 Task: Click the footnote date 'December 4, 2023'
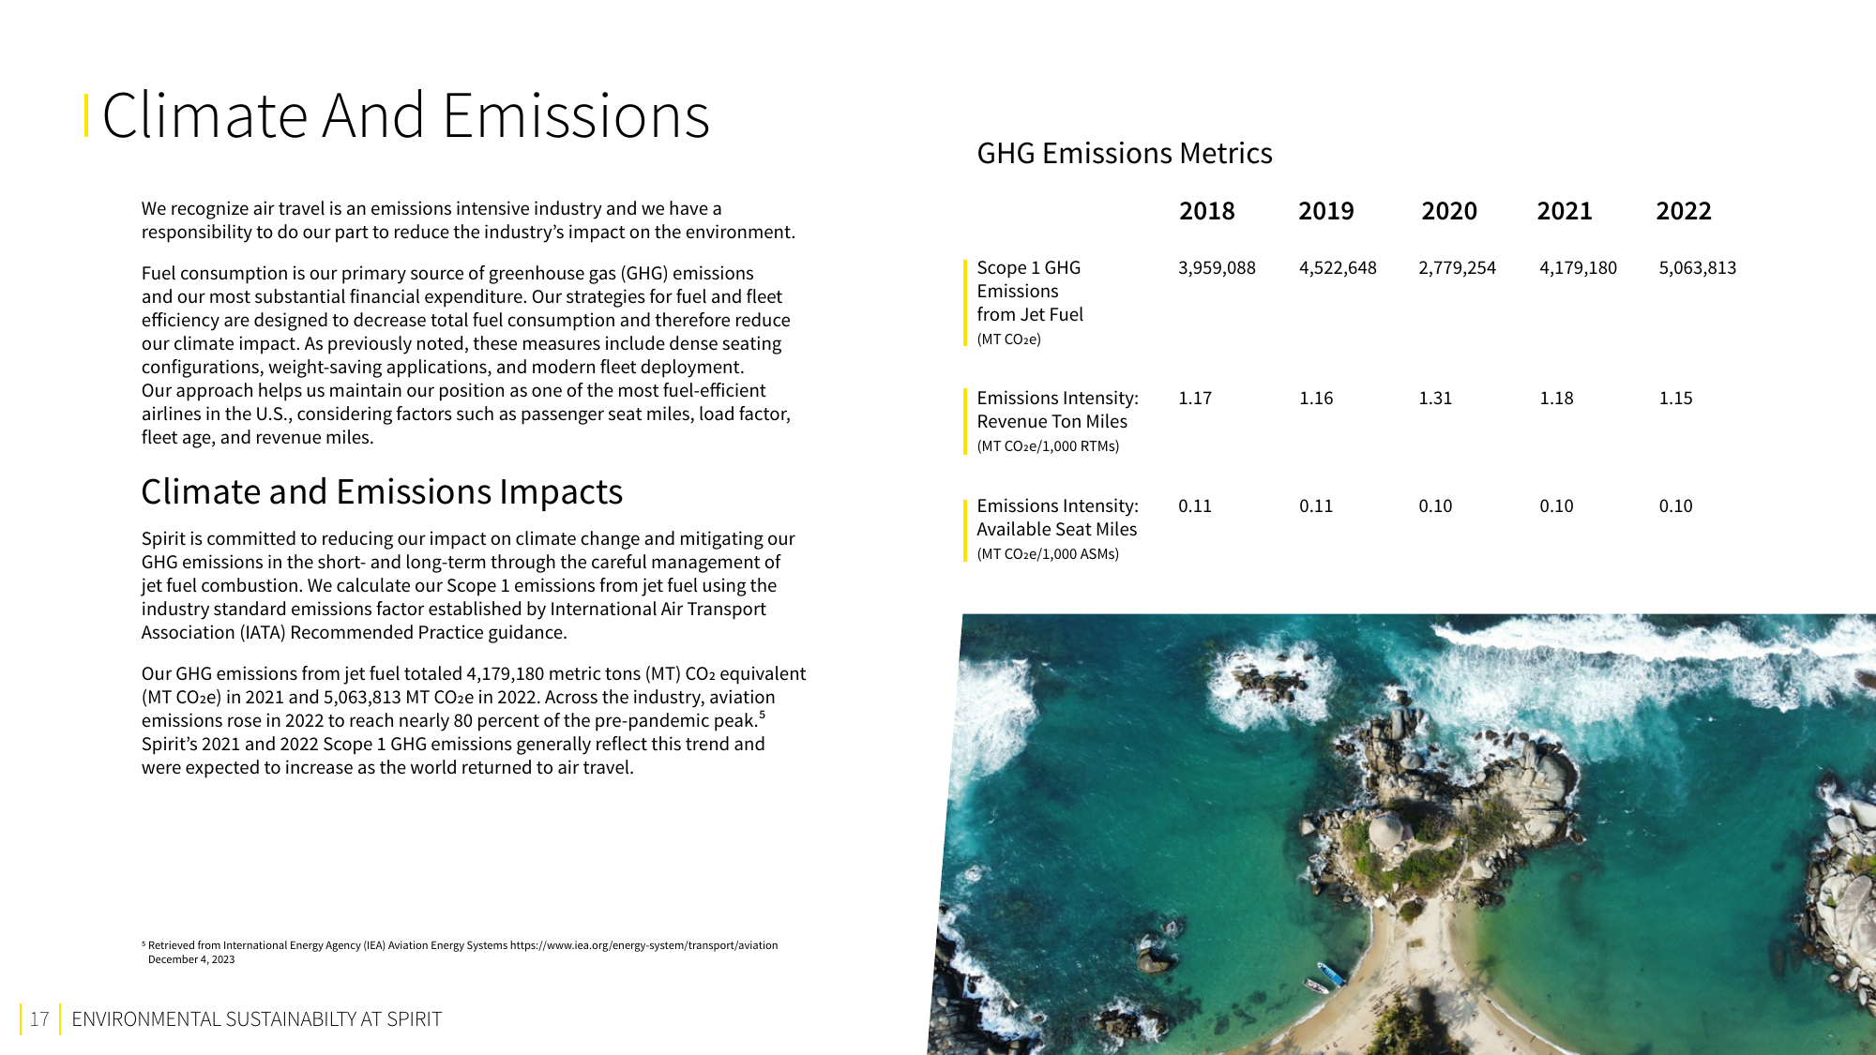(x=191, y=959)
